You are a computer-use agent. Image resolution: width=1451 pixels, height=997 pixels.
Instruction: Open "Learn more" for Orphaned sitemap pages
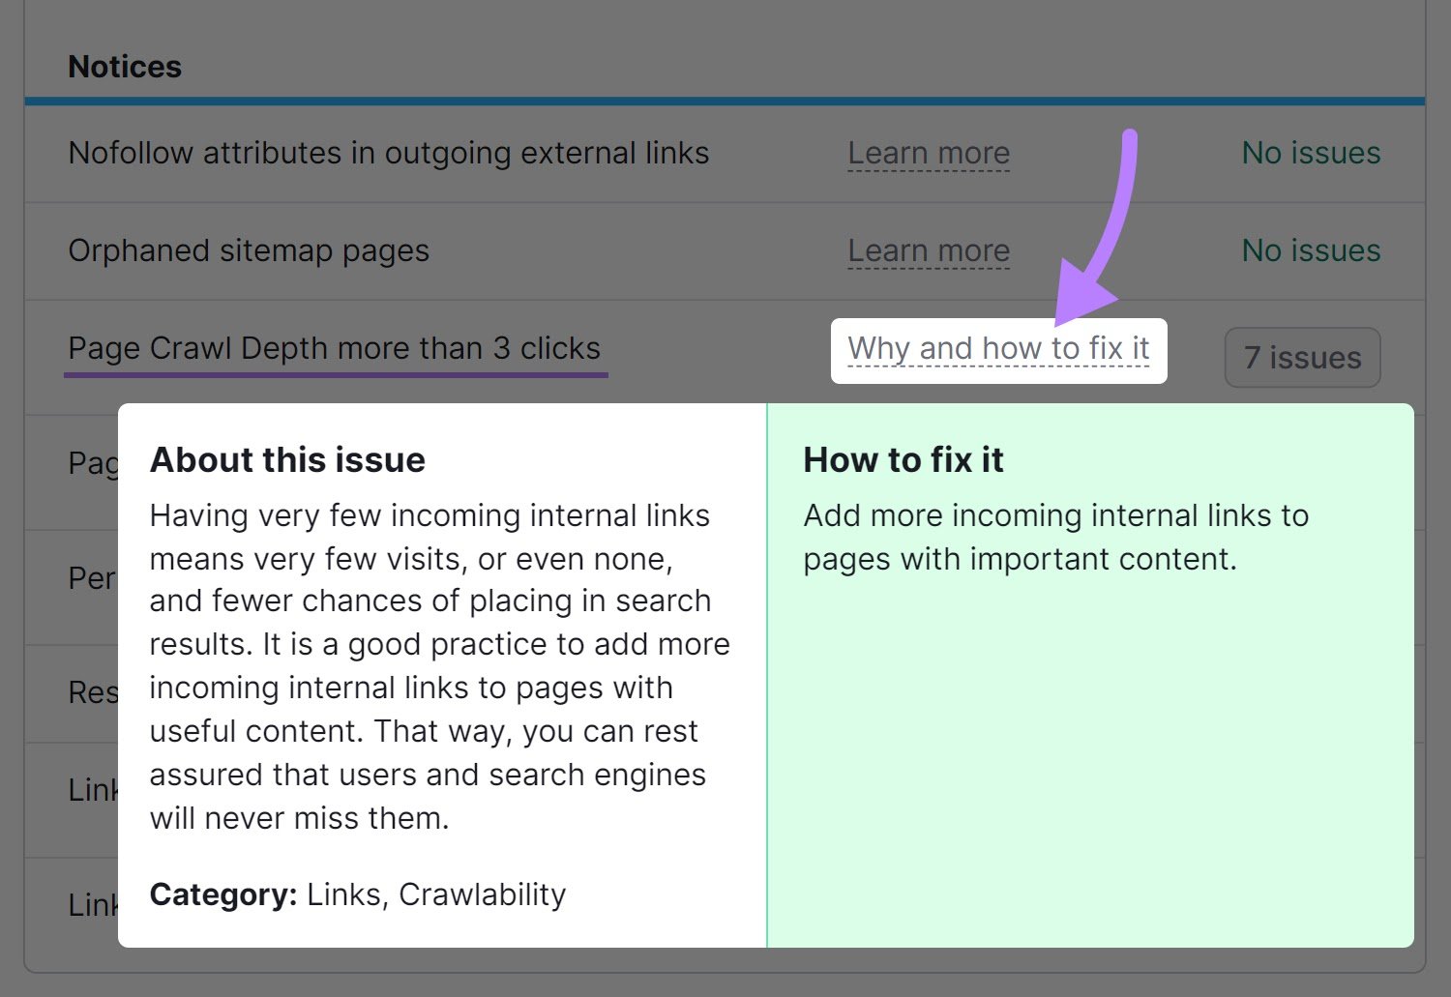point(928,250)
